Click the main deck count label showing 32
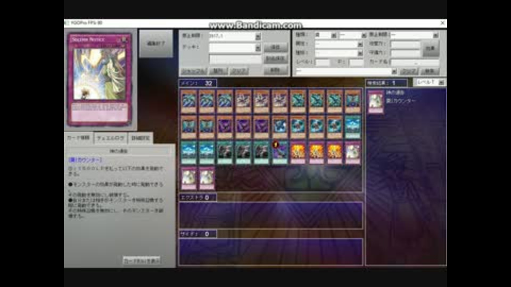 tap(197, 83)
